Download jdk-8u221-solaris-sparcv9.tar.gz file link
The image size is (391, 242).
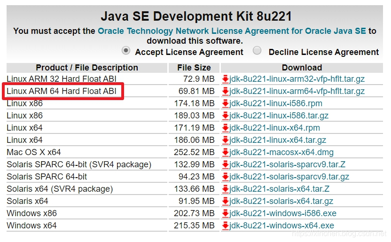pyautogui.click(x=289, y=177)
